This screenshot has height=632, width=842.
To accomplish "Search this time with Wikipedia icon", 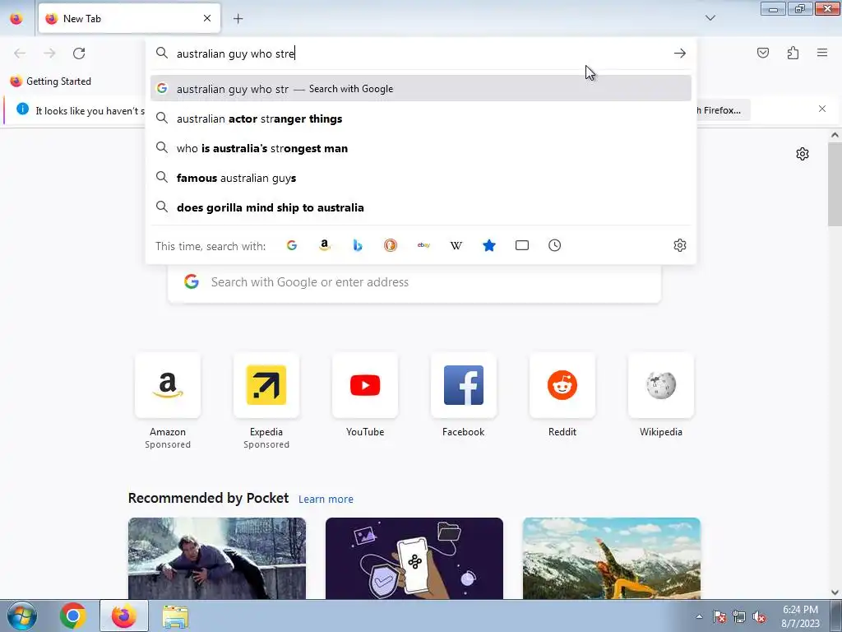I will [456, 245].
